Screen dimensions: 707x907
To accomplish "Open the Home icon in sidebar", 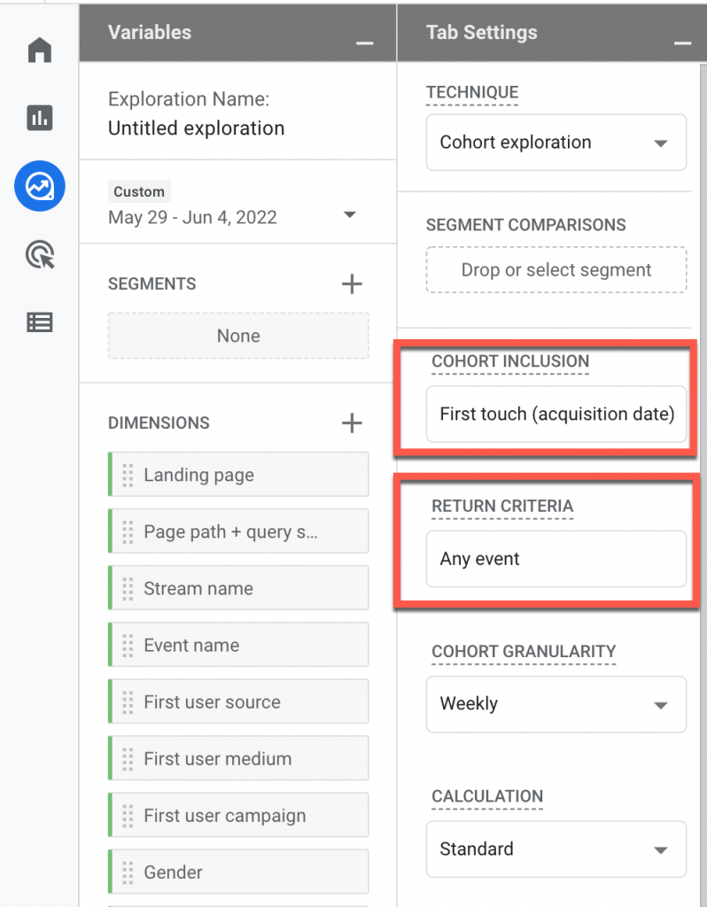I will [x=39, y=50].
